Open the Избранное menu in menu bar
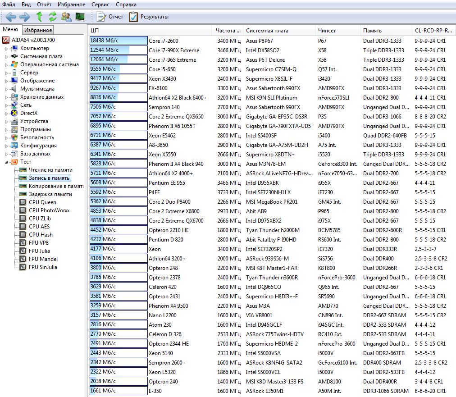Screen dimensions: 456x397 [x=72, y=5]
